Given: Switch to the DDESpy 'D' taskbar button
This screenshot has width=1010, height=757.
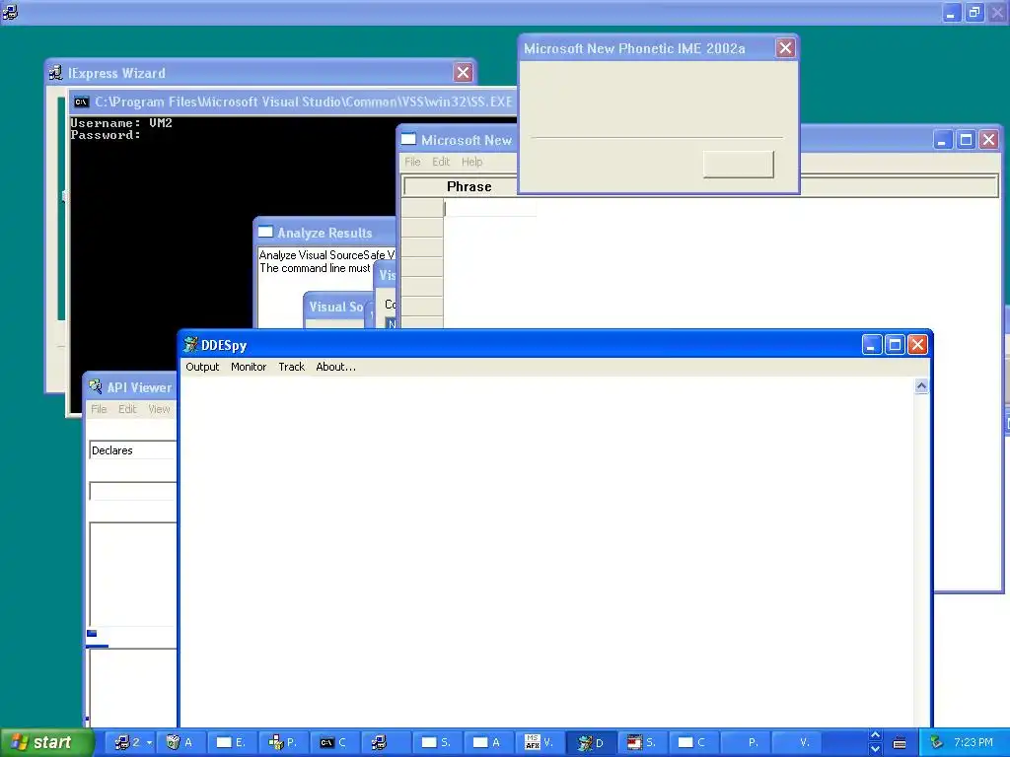Looking at the screenshot, I should pos(592,743).
